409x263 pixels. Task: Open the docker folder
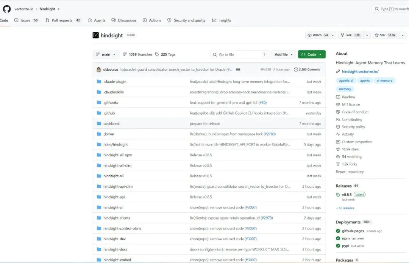109,134
